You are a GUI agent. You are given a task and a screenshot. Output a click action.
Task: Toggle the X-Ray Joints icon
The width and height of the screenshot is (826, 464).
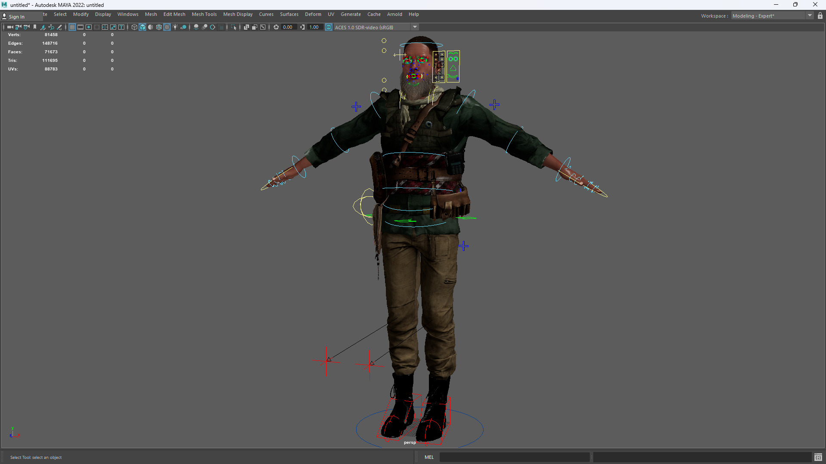pos(263,27)
